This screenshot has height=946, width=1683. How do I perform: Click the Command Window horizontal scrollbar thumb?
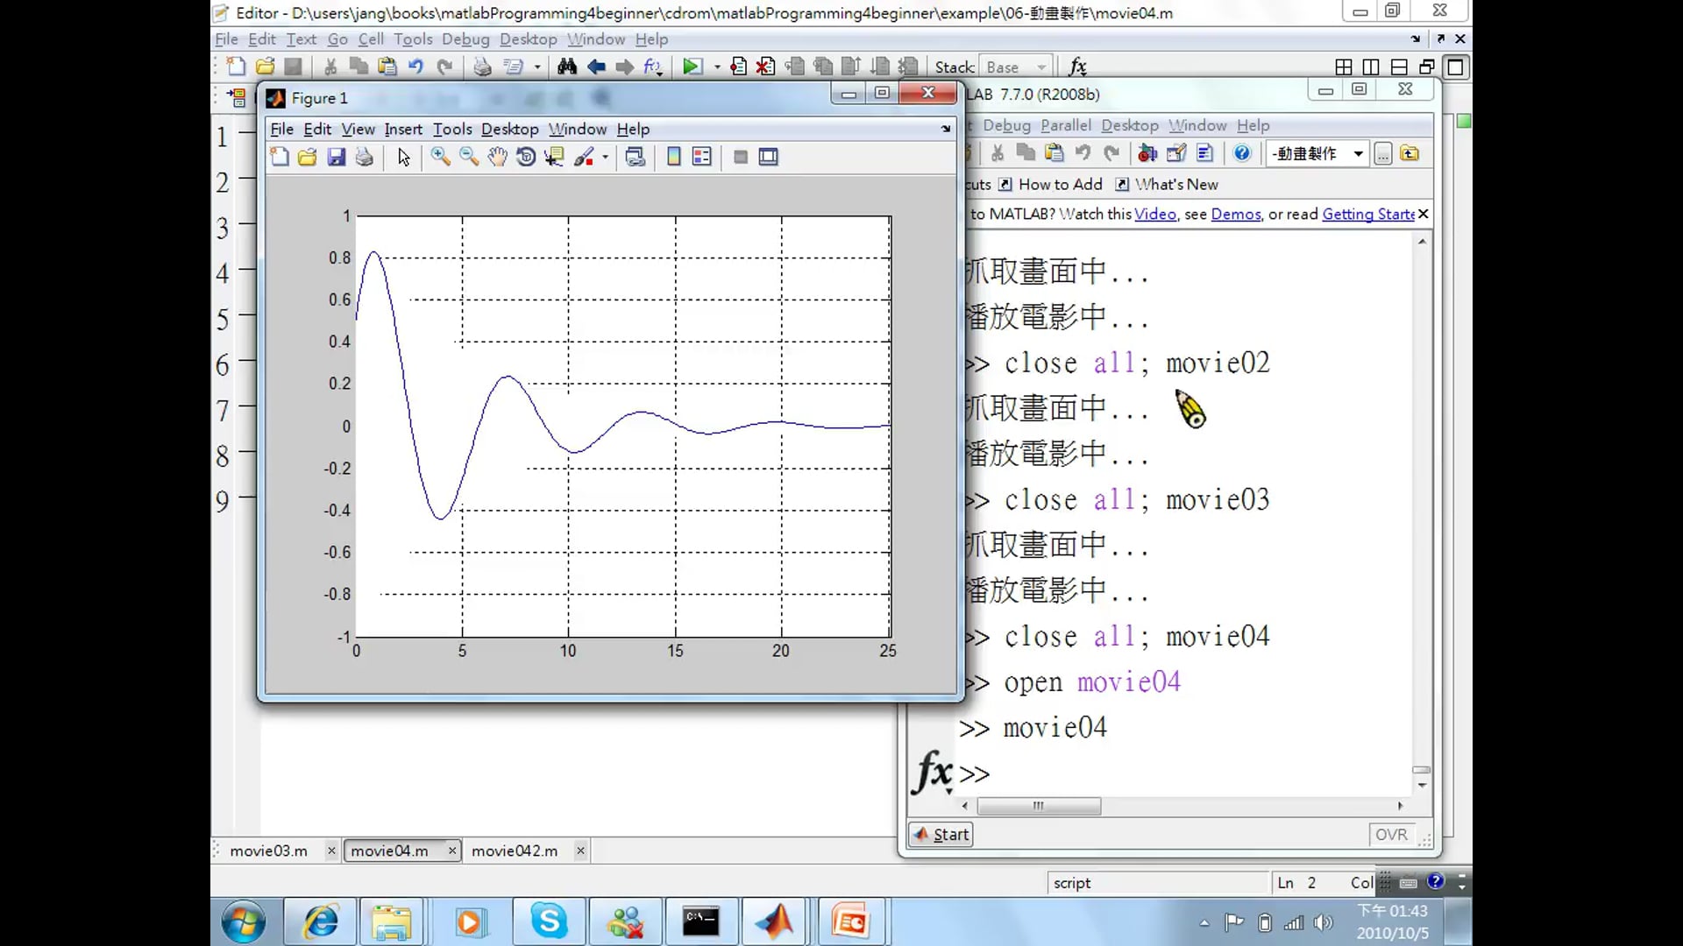pyautogui.click(x=1039, y=806)
